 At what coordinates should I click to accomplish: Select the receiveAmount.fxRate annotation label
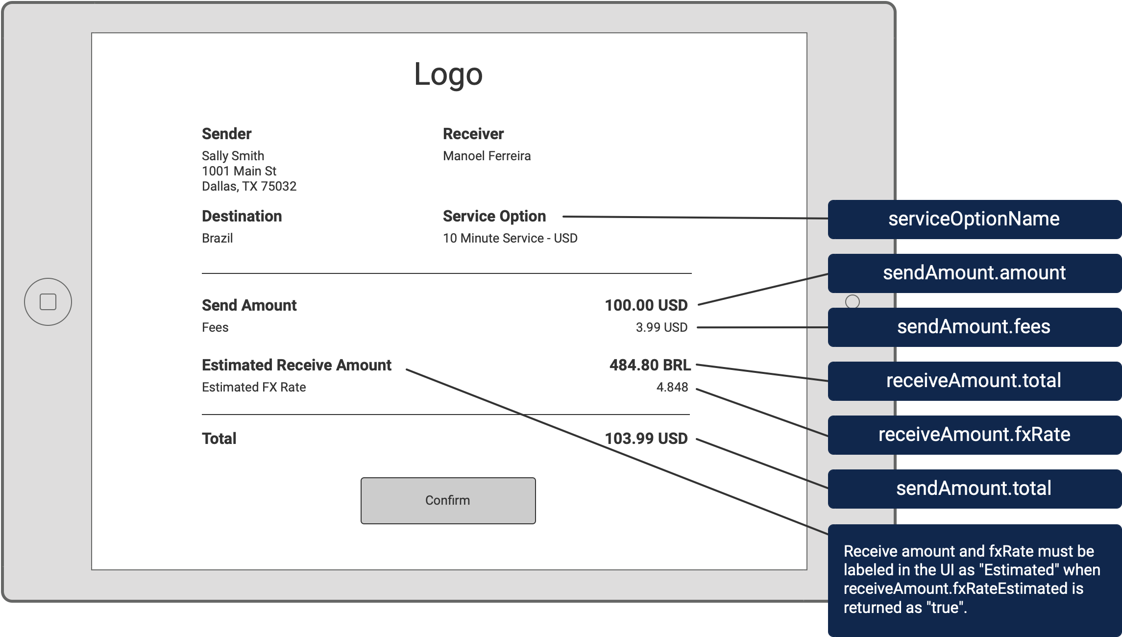tap(974, 435)
